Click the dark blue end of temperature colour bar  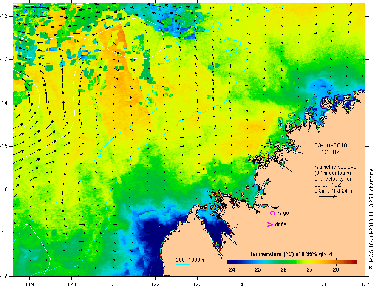(230, 262)
